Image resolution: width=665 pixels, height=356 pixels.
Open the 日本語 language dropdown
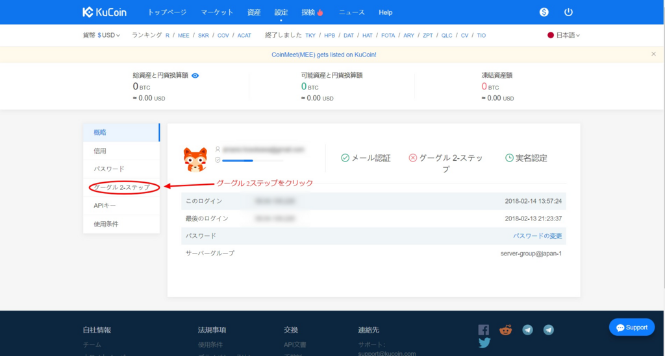coord(564,35)
